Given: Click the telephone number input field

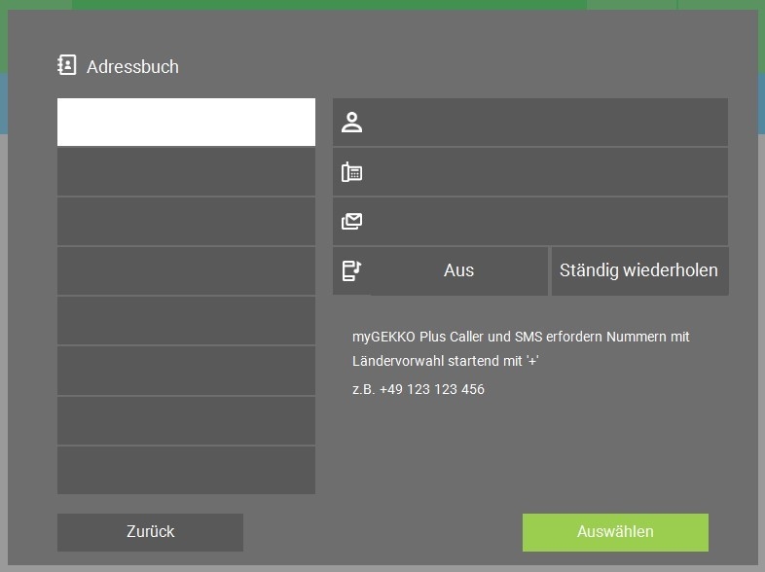Looking at the screenshot, I should pyautogui.click(x=530, y=172).
